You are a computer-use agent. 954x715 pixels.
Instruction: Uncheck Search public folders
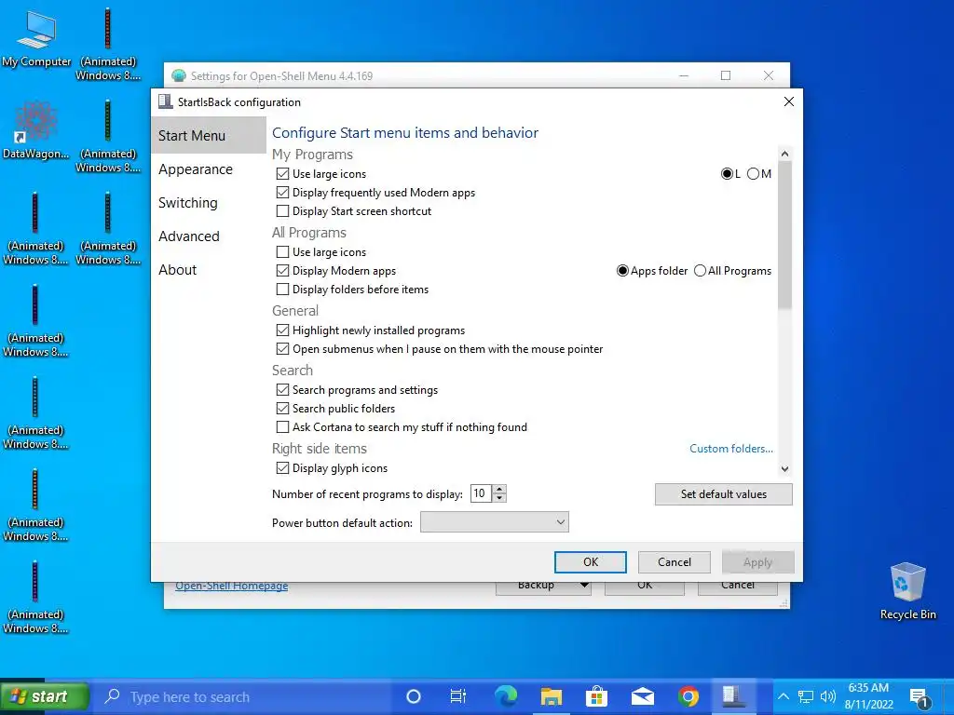click(282, 409)
